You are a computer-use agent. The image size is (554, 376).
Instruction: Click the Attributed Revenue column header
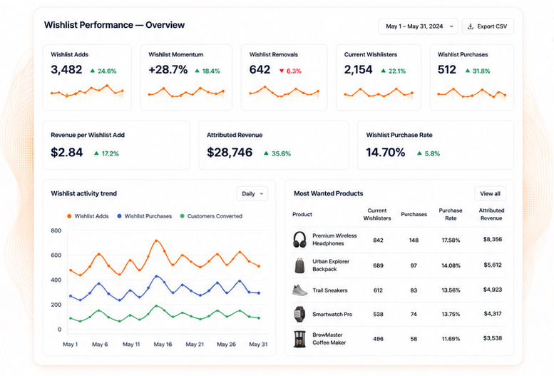pos(491,214)
